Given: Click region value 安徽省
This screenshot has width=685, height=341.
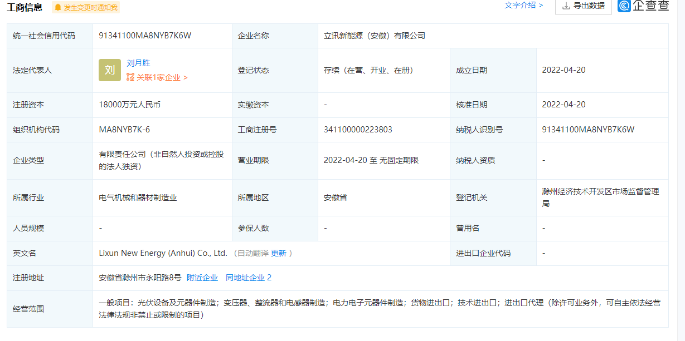Looking at the screenshot, I should tap(336, 197).
